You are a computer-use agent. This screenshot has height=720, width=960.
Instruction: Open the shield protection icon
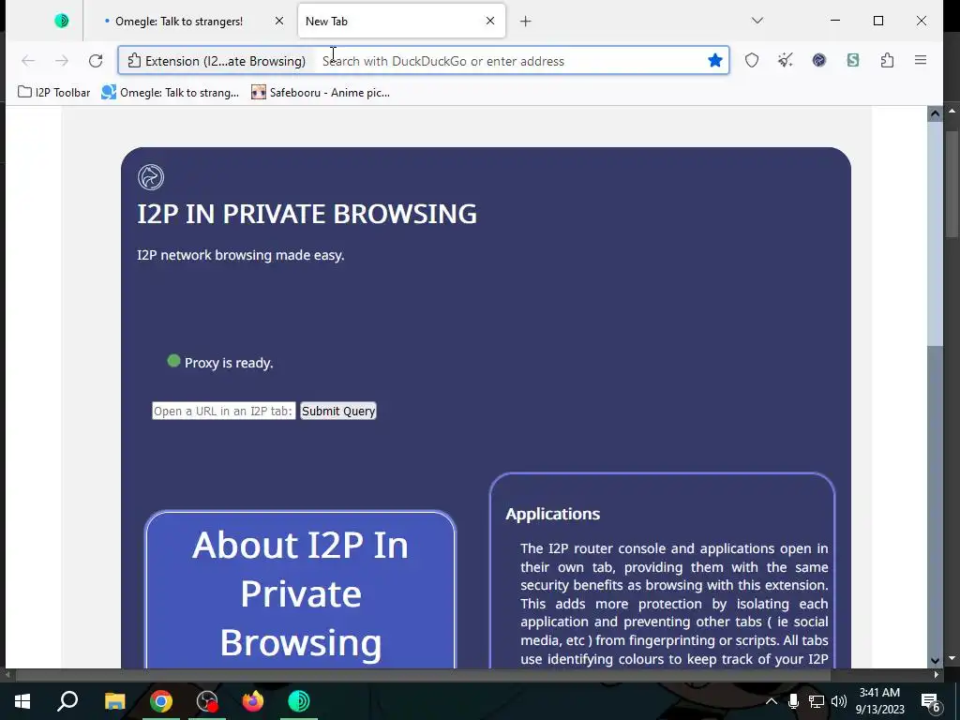(752, 60)
